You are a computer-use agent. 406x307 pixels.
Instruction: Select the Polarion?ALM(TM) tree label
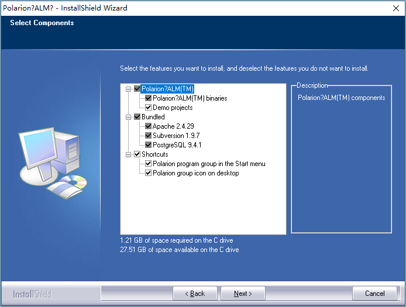click(167, 89)
